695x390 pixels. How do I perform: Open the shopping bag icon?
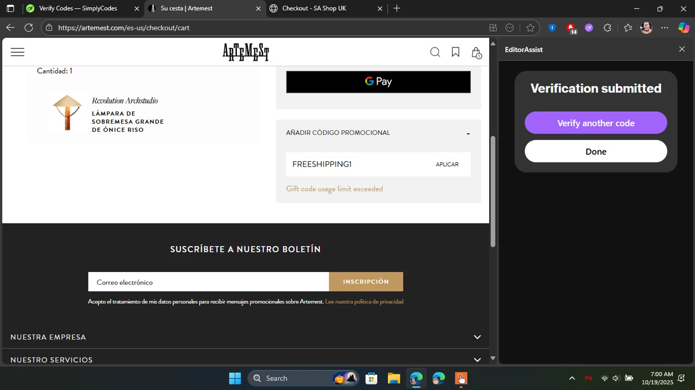coord(476,53)
